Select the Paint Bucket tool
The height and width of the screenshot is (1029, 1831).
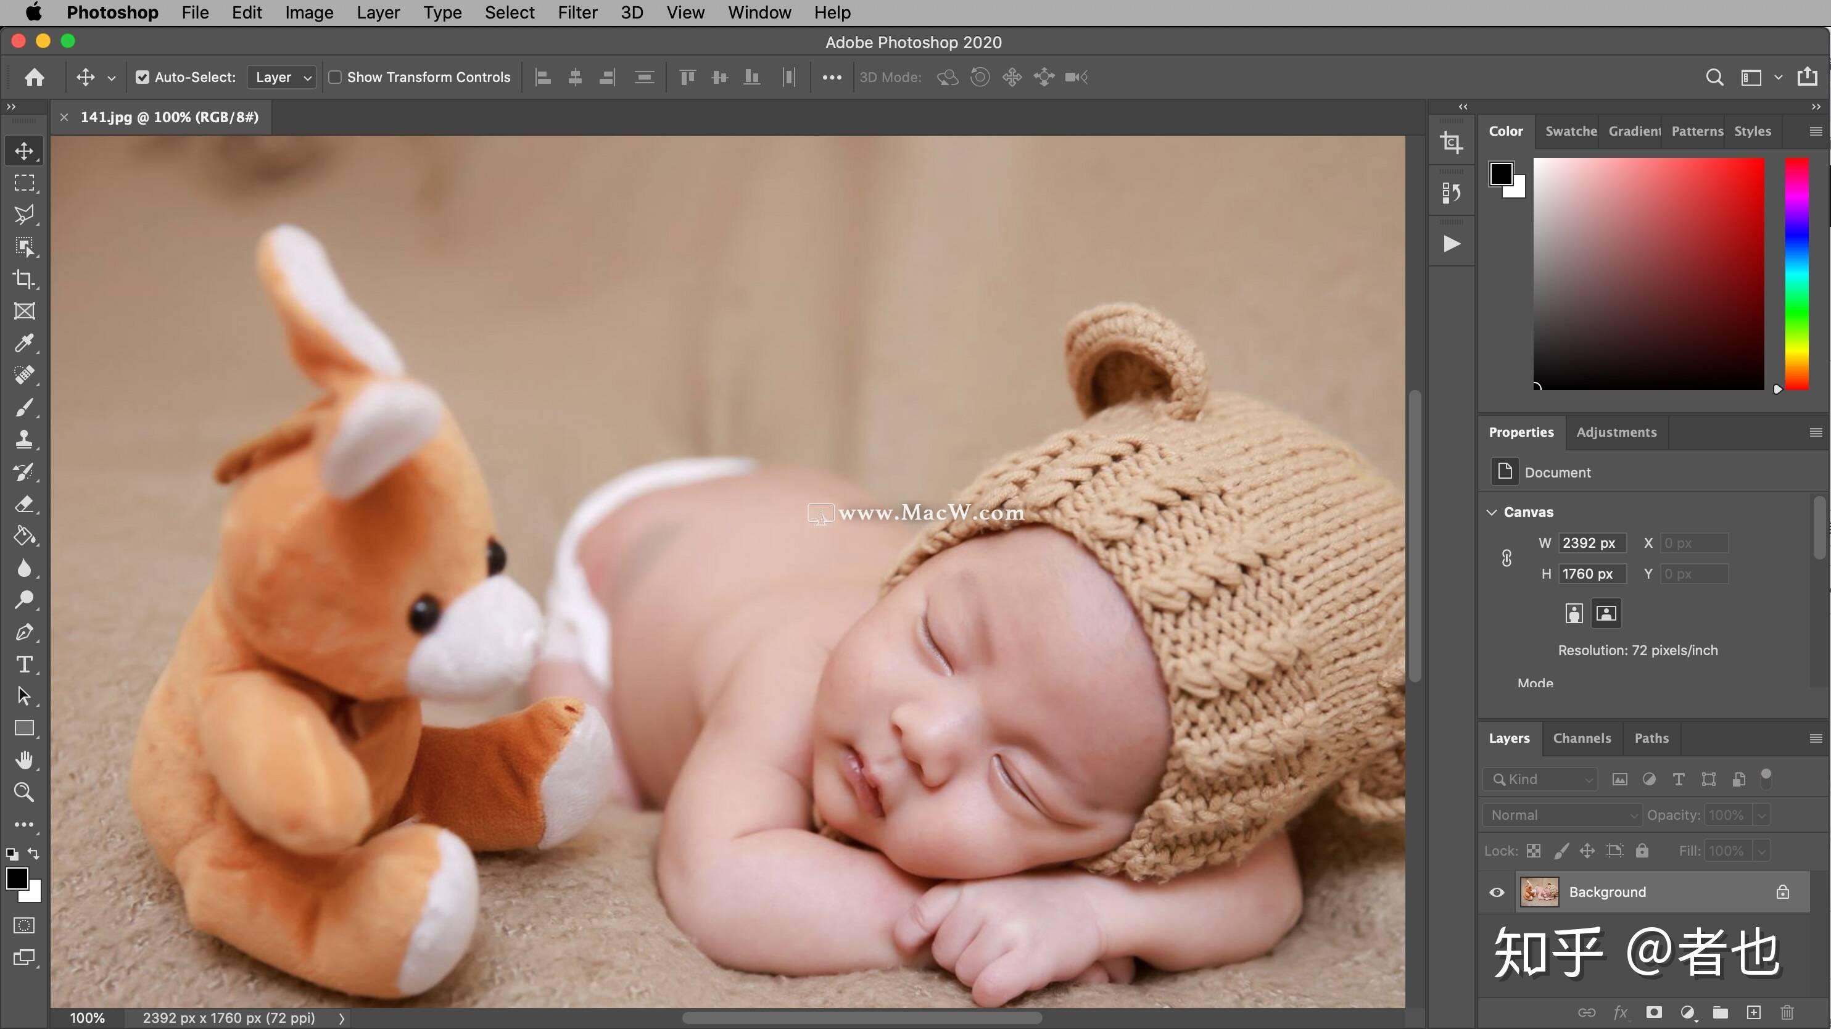pyautogui.click(x=24, y=536)
